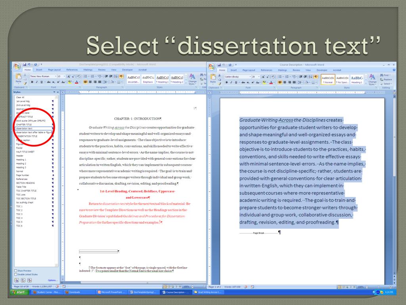Open the Review tab in the left Word window

tap(102, 70)
